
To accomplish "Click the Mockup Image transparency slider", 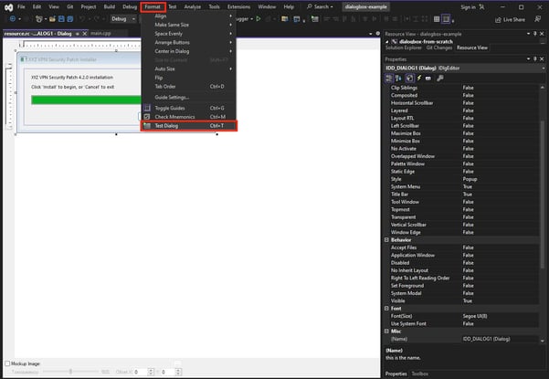I will pyautogui.click(x=71, y=372).
